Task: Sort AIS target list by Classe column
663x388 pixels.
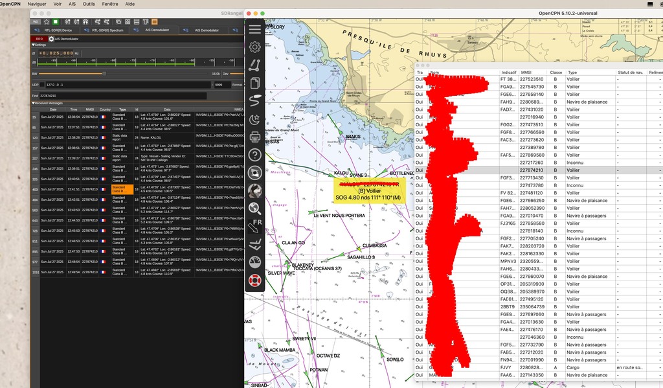Action: click(556, 73)
